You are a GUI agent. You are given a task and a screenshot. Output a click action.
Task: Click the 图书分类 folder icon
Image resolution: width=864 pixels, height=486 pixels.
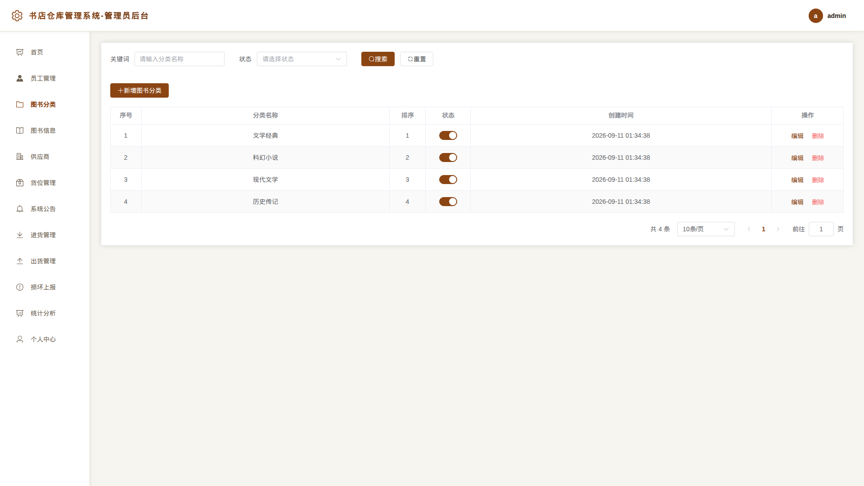(20, 104)
